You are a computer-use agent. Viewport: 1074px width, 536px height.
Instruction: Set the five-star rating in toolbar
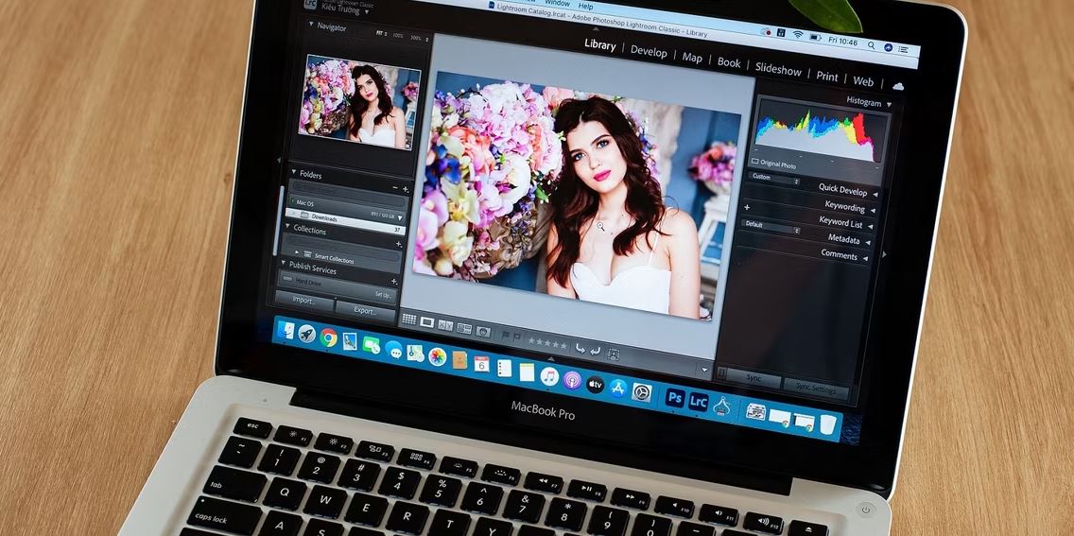coord(563,347)
